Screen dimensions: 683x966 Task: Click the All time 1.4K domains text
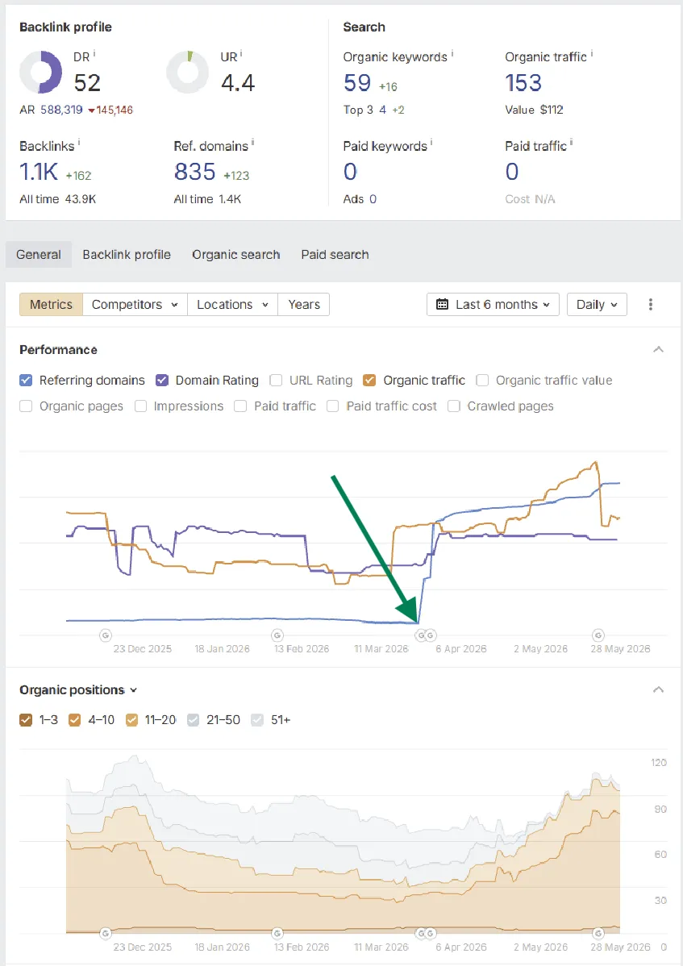pos(207,199)
